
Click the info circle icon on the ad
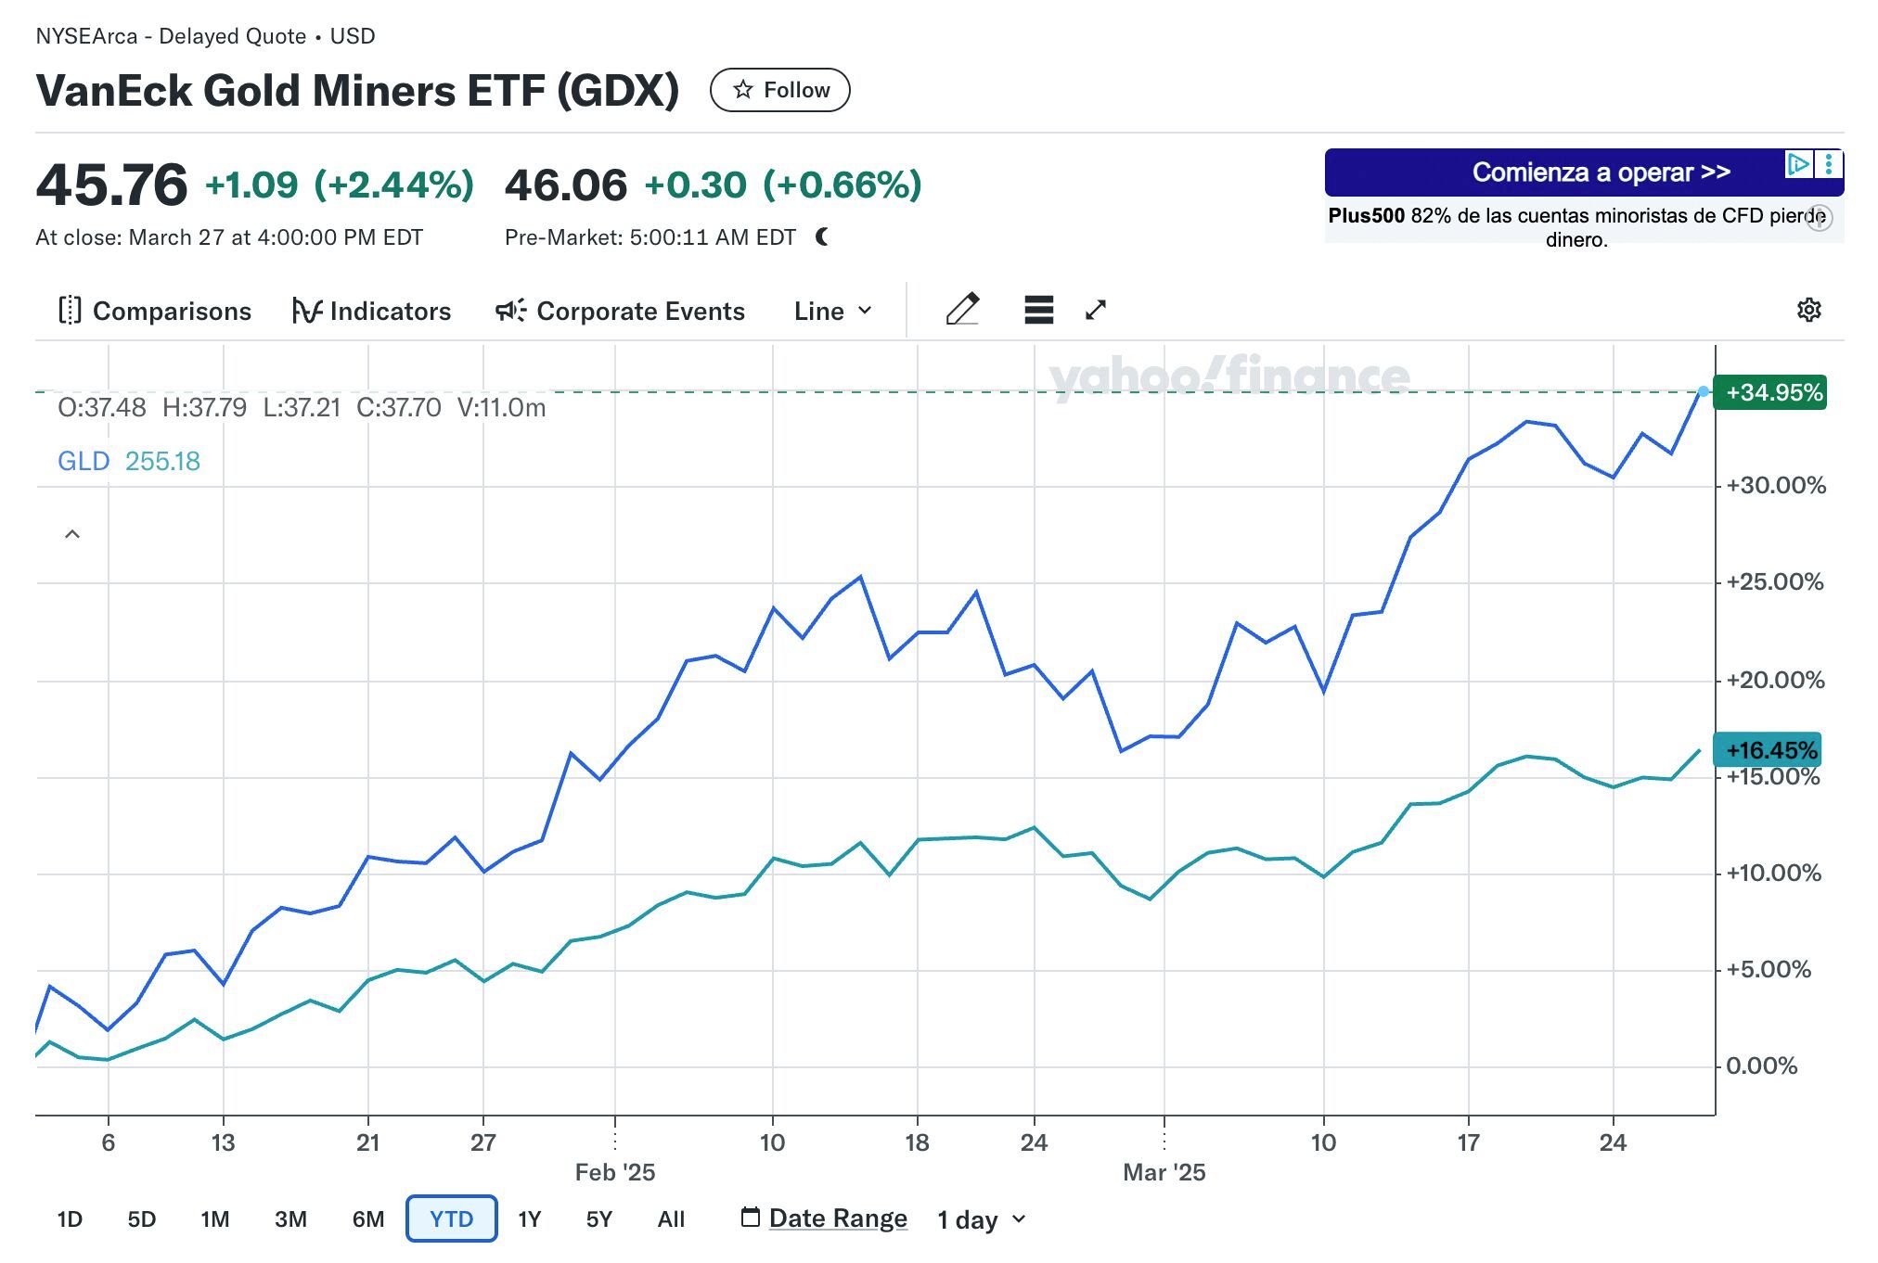pos(1820,219)
